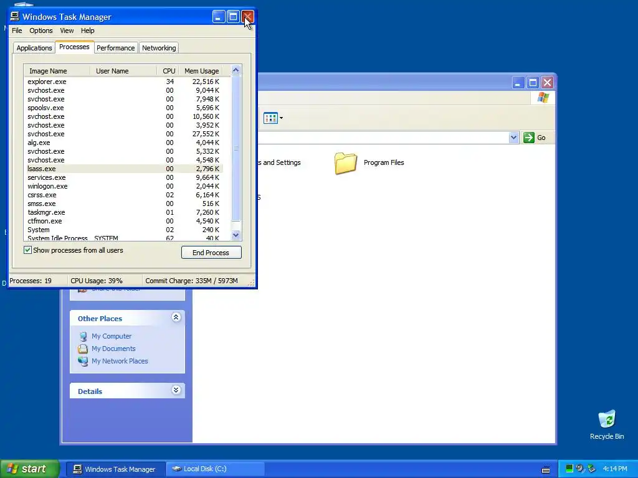
Task: Sort by CPU column header
Action: [x=168, y=71]
